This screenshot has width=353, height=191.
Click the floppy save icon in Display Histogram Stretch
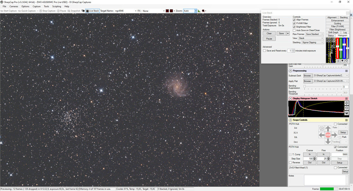click(347, 113)
